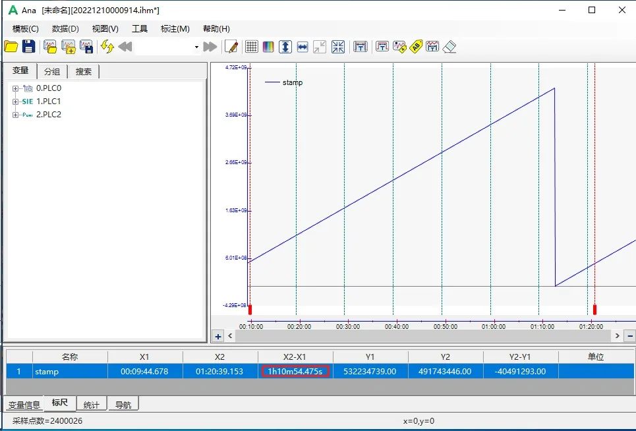Click the X2-X1 column header
636x431 pixels.
point(295,357)
